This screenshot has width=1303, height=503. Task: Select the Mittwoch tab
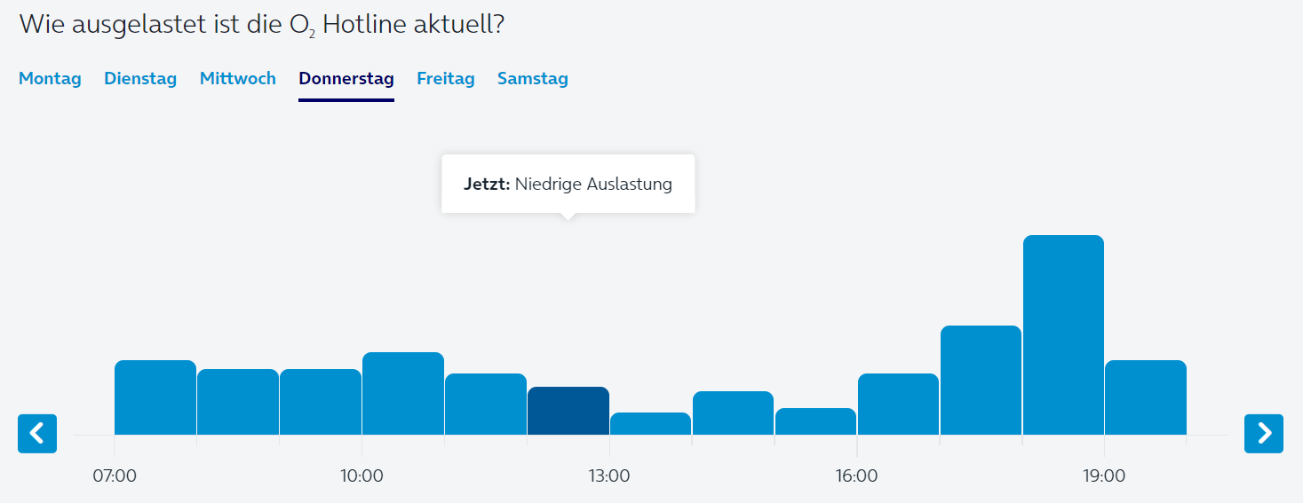[x=238, y=79]
